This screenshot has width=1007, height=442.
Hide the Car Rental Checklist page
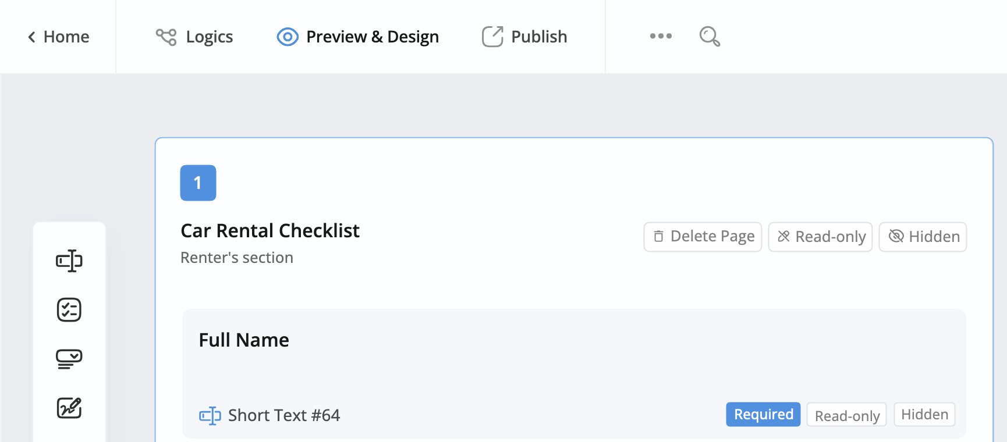[x=923, y=237]
